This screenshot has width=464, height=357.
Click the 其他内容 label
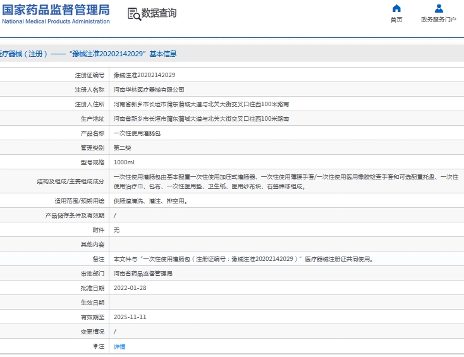tap(93, 245)
